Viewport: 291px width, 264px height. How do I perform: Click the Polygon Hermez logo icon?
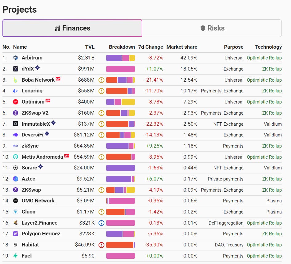point(16,234)
